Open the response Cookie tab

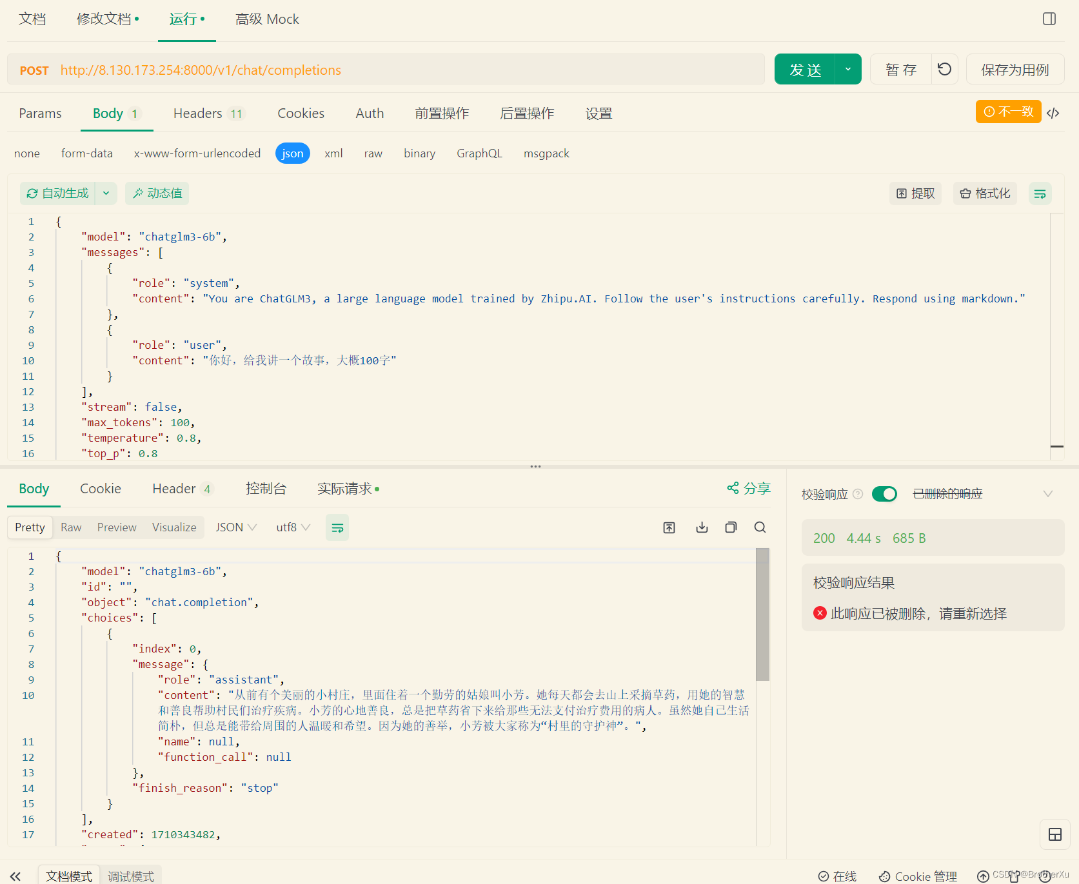[x=101, y=489]
